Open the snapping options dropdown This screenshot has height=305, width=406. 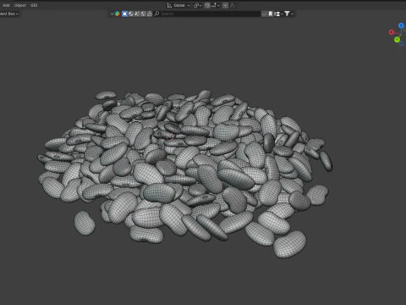click(216, 5)
